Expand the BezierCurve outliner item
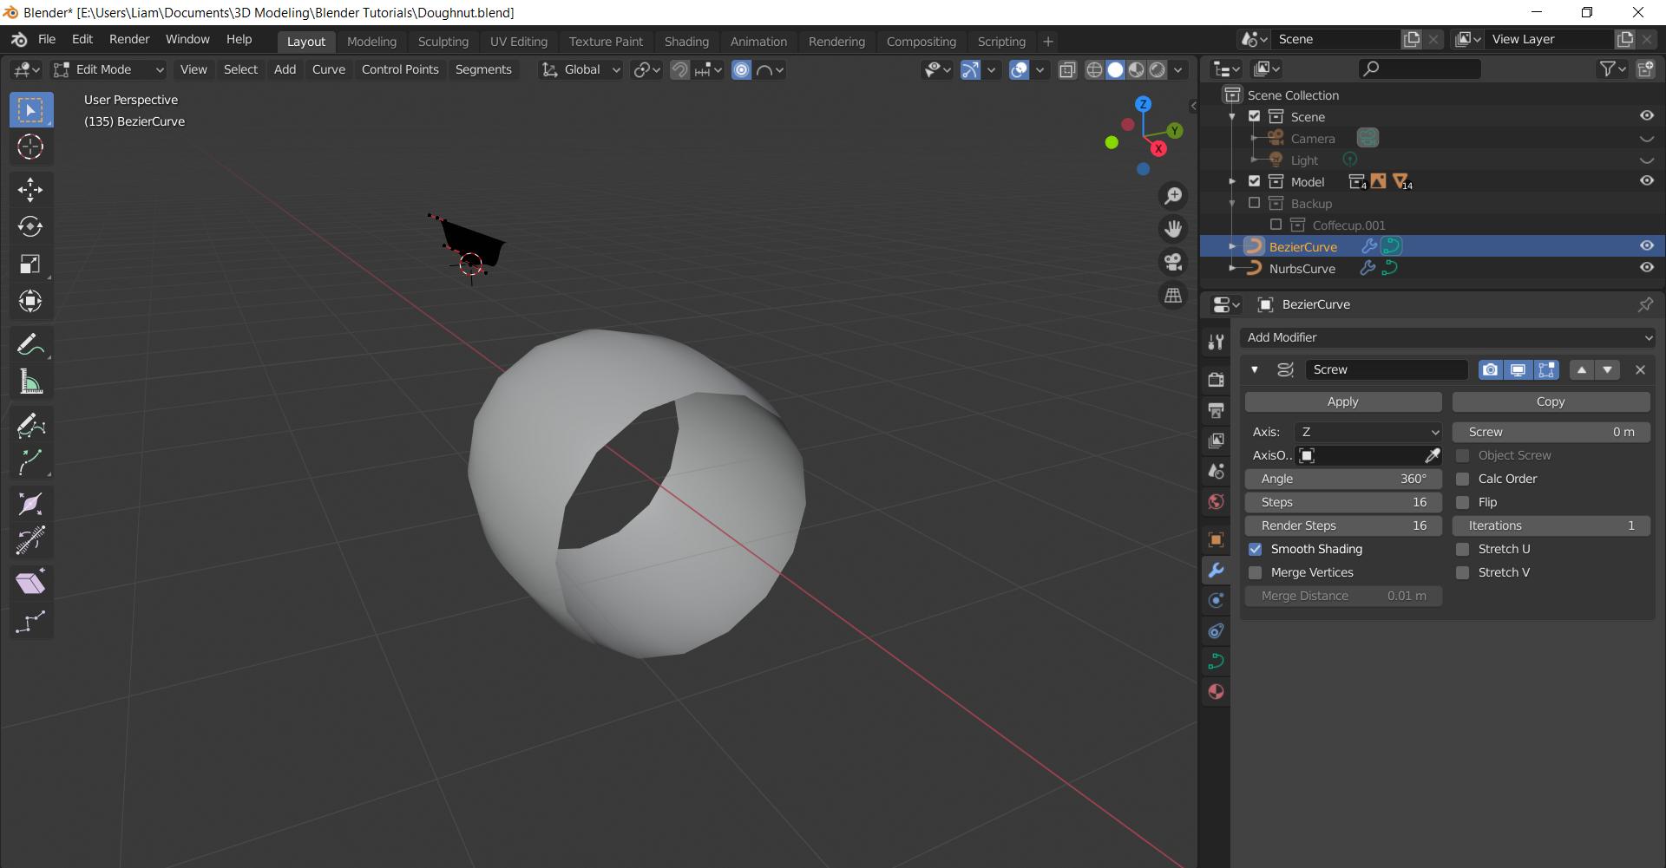 click(1232, 246)
